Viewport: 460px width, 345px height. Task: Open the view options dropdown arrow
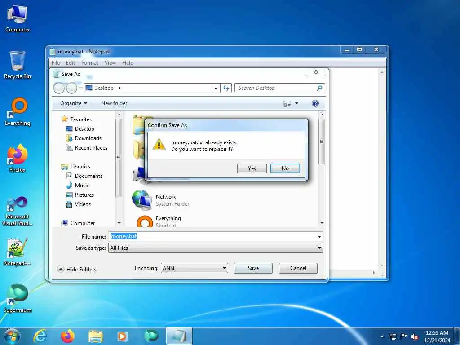coord(296,103)
